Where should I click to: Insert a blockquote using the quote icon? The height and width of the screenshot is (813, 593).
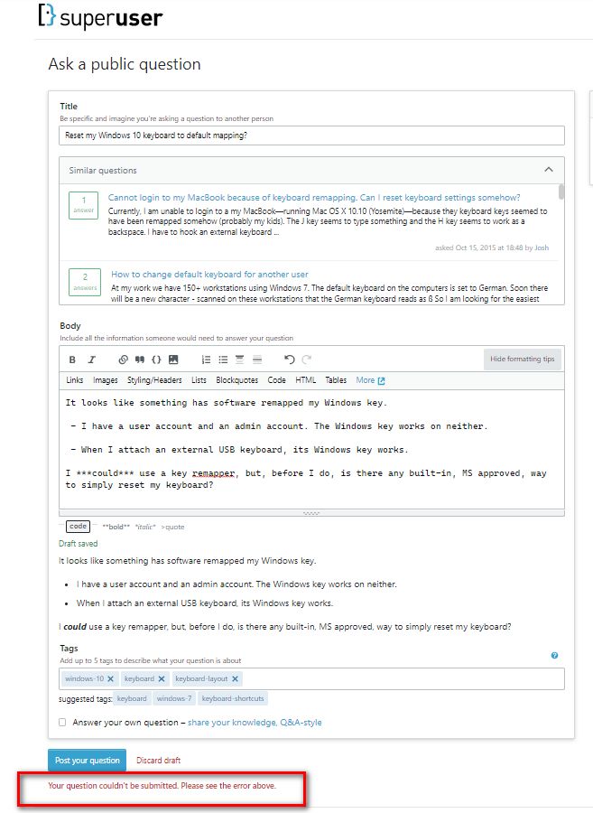point(139,360)
